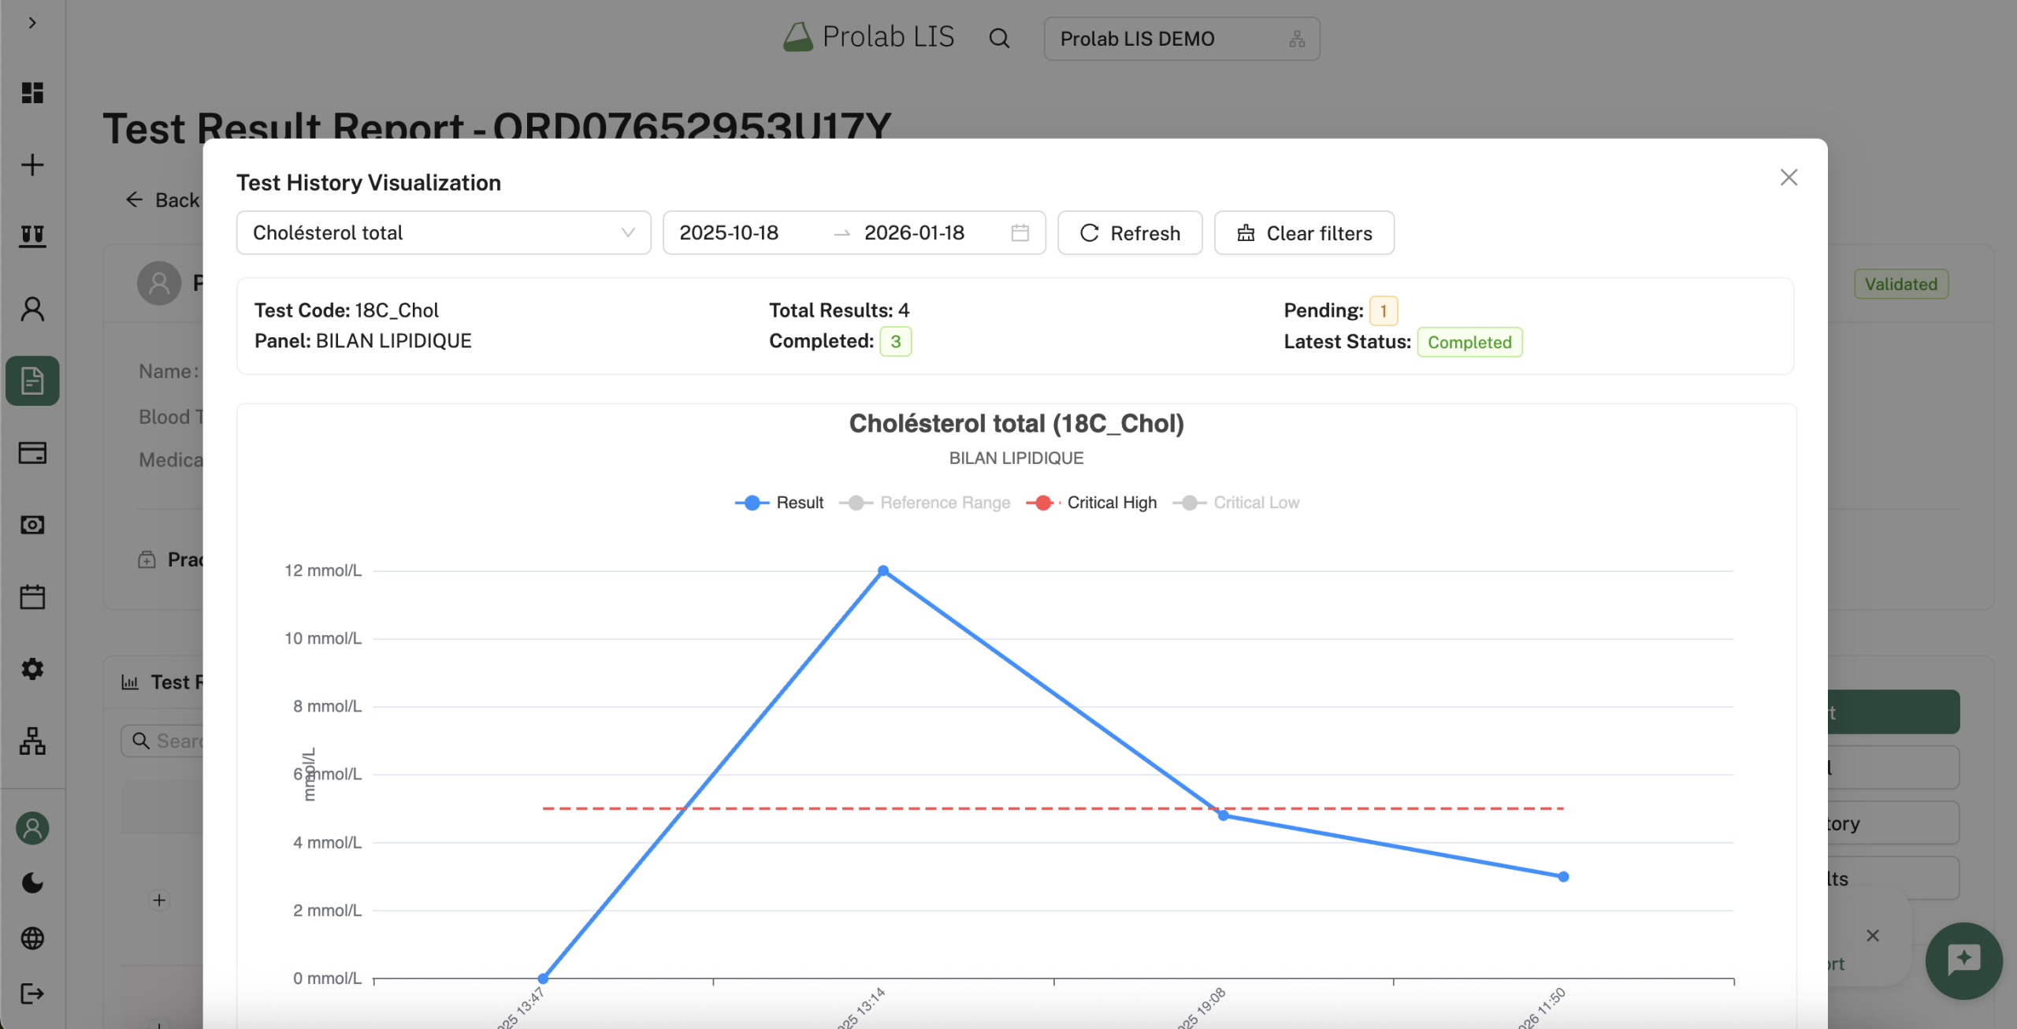Enable dark mode with the moon icon
Screen dimensions: 2017x1029
coord(32,882)
